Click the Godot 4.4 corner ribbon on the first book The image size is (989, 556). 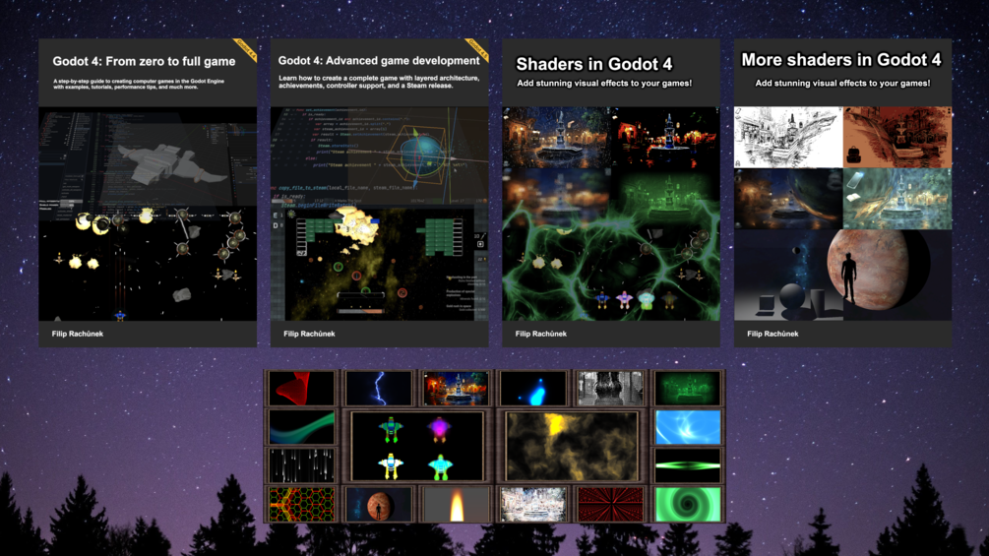(x=246, y=49)
